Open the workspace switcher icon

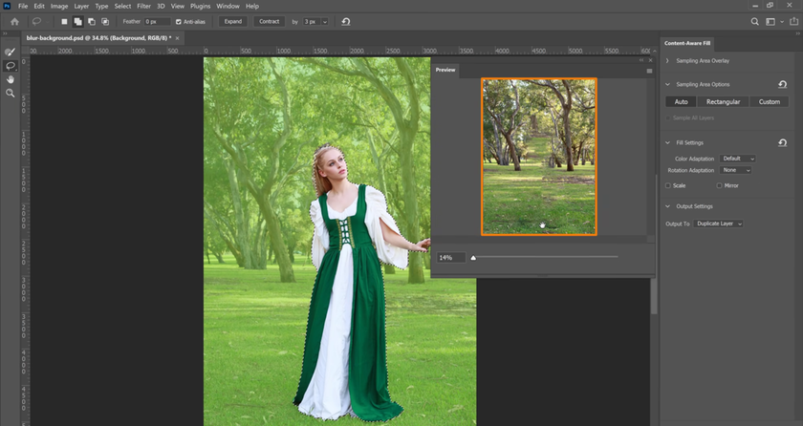click(770, 21)
